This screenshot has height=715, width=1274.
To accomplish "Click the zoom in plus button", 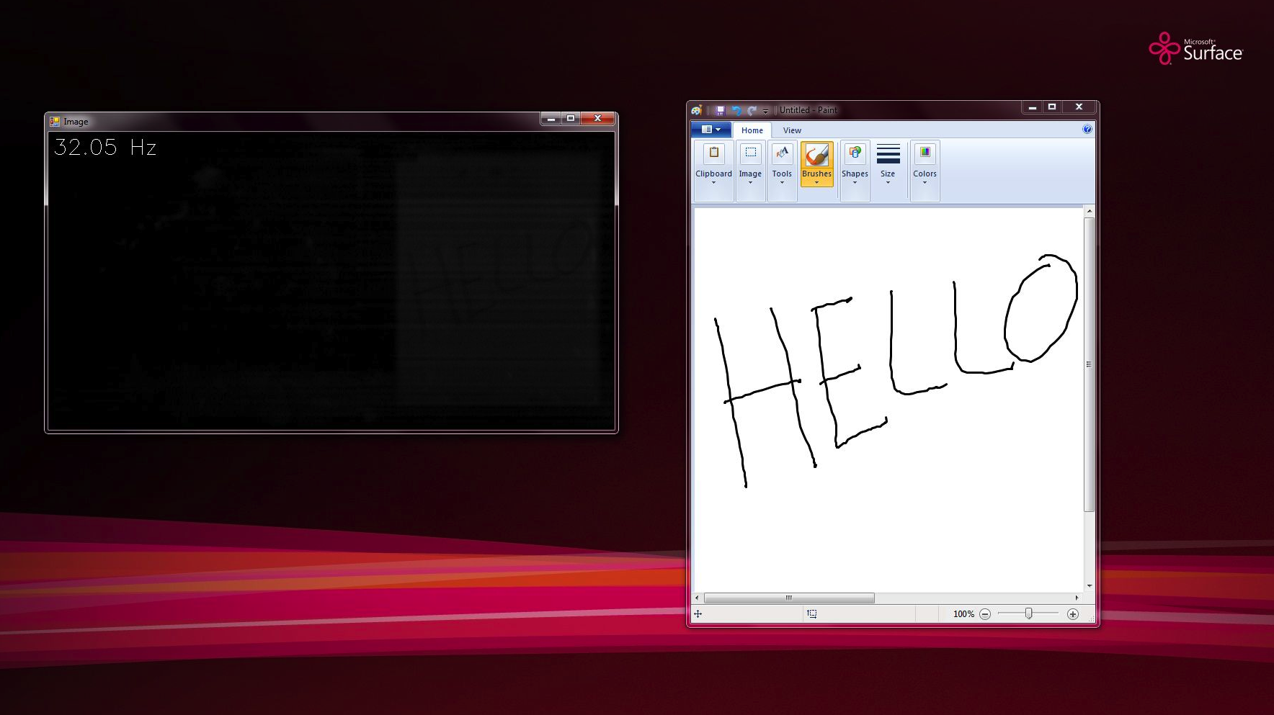I will (x=1073, y=614).
